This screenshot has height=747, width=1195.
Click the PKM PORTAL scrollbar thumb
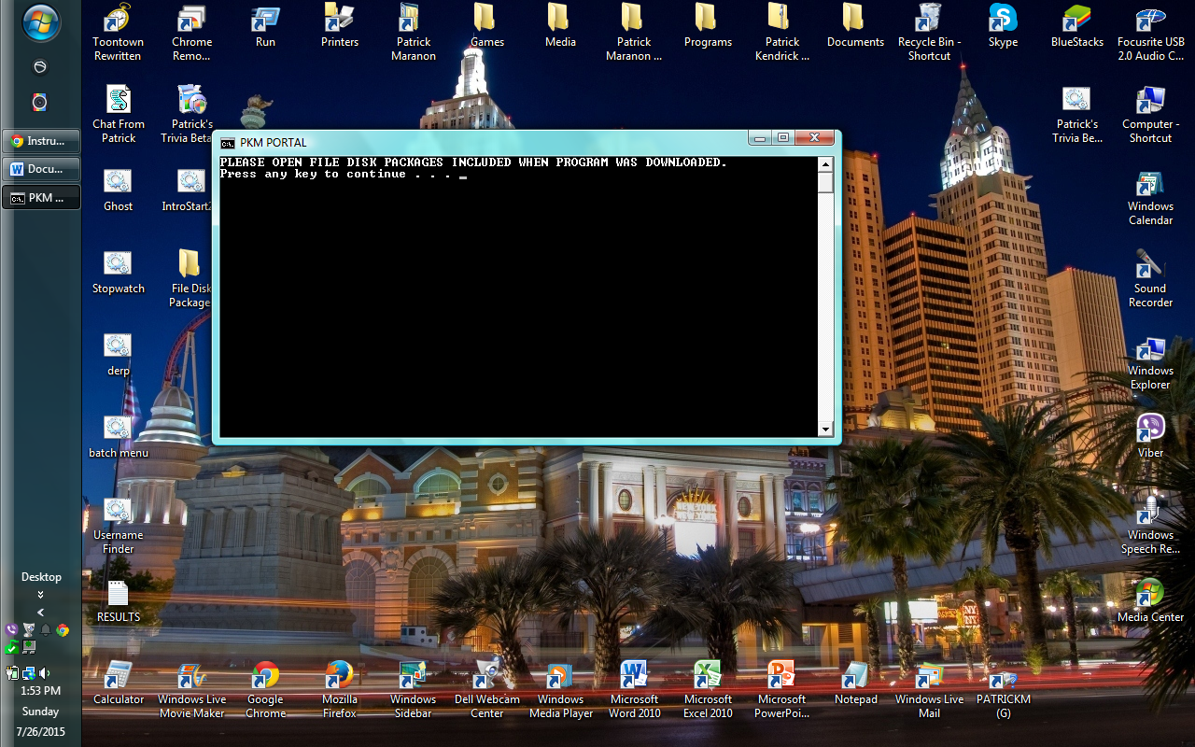(x=825, y=182)
